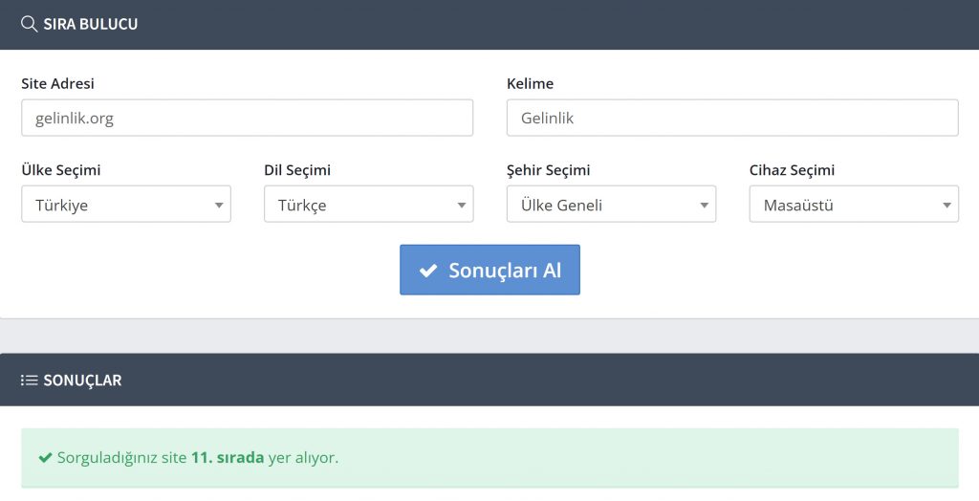Focus the Site Adresi input field
This screenshot has height=501, width=979.
[x=247, y=119]
